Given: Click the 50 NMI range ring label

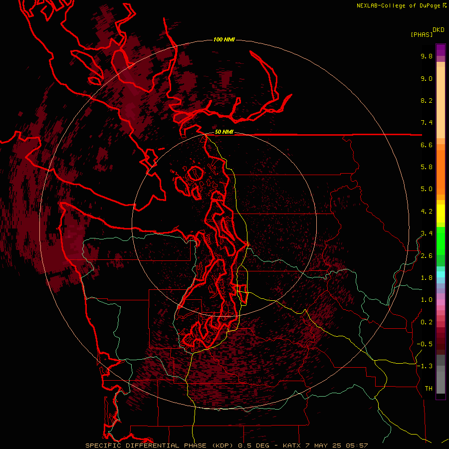Looking at the screenshot, I should pos(224,132).
